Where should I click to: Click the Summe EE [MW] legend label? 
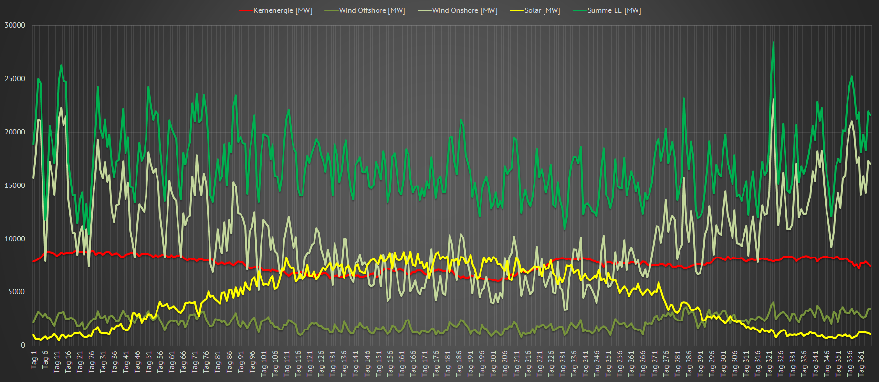click(614, 10)
